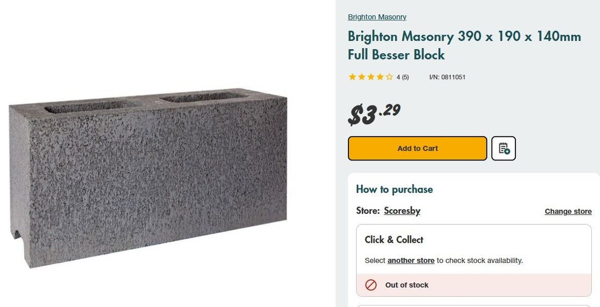Click the unfilled fifth rating star
The image size is (600, 307).
point(390,76)
